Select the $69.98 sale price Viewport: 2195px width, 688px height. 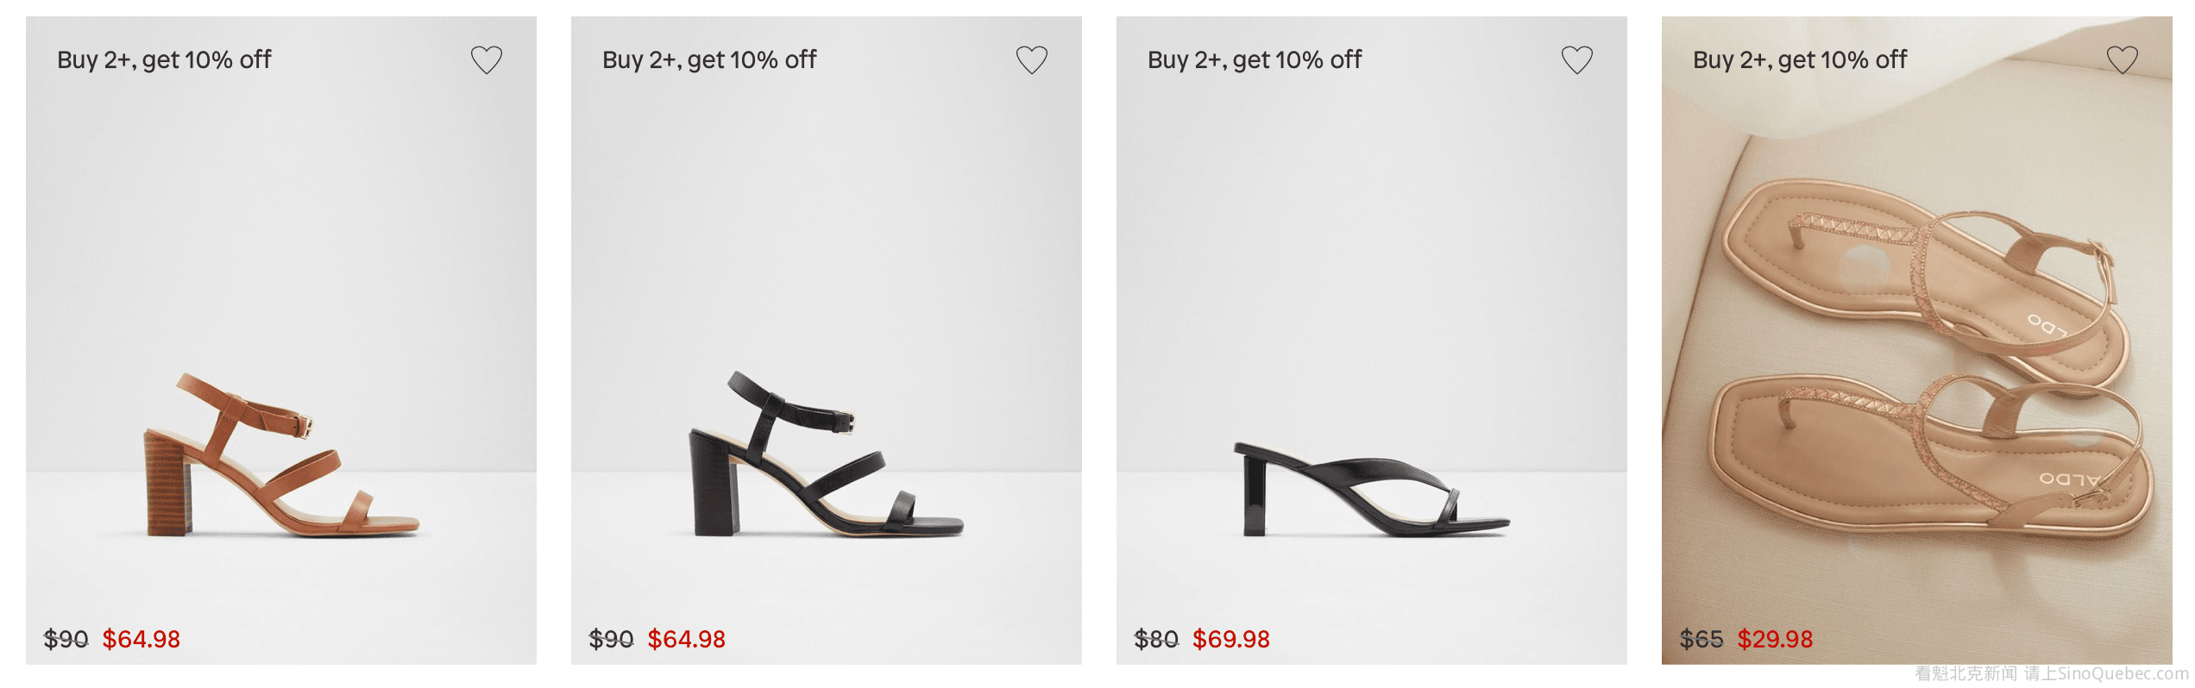[1231, 639]
